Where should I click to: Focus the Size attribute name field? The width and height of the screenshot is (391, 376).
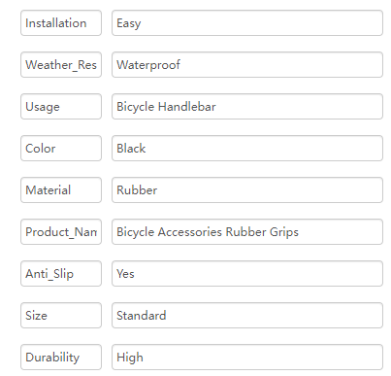pyautogui.click(x=61, y=316)
